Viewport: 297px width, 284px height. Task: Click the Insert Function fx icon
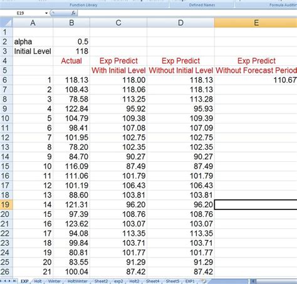tap(73, 13)
